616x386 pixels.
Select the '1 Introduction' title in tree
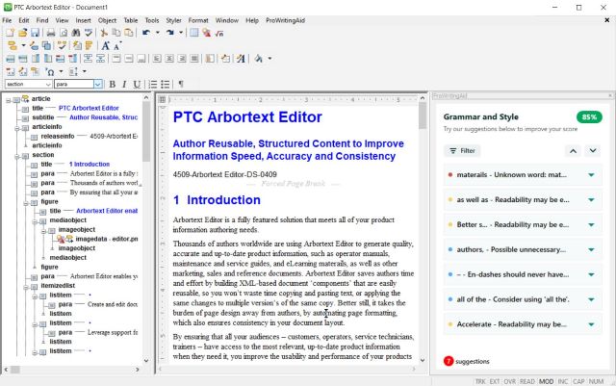tap(90, 165)
